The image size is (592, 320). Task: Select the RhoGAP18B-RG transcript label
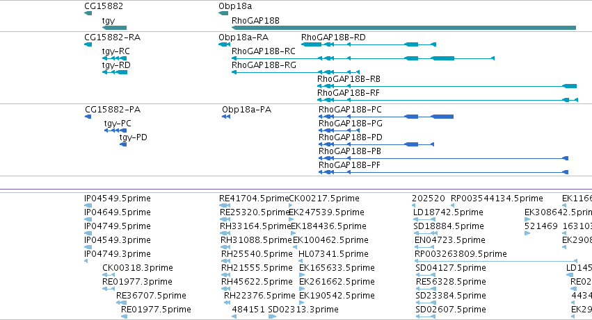pyautogui.click(x=264, y=65)
